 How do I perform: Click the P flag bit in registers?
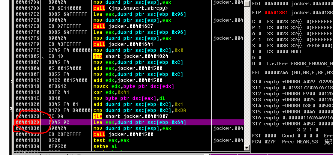pos(260,28)
